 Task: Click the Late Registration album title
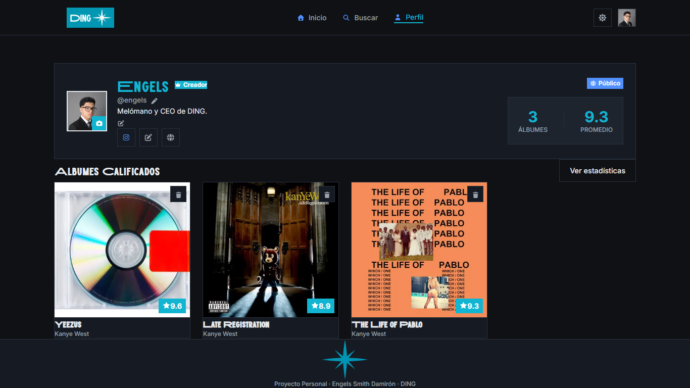236,324
